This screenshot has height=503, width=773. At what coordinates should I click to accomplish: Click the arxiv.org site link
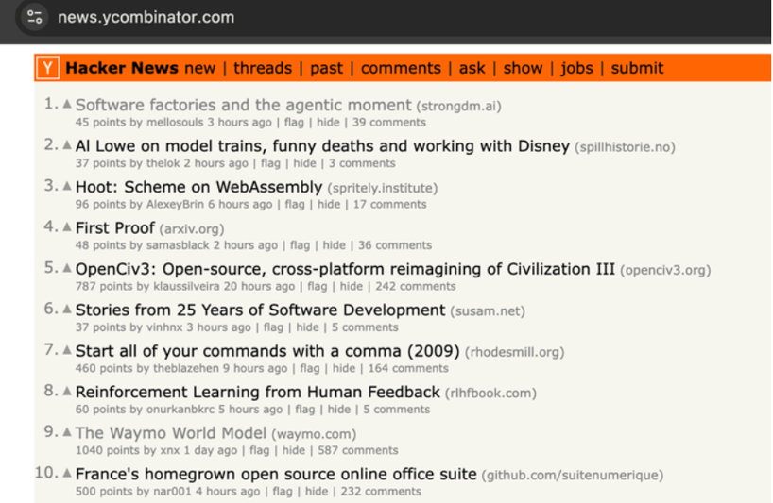[x=191, y=229]
